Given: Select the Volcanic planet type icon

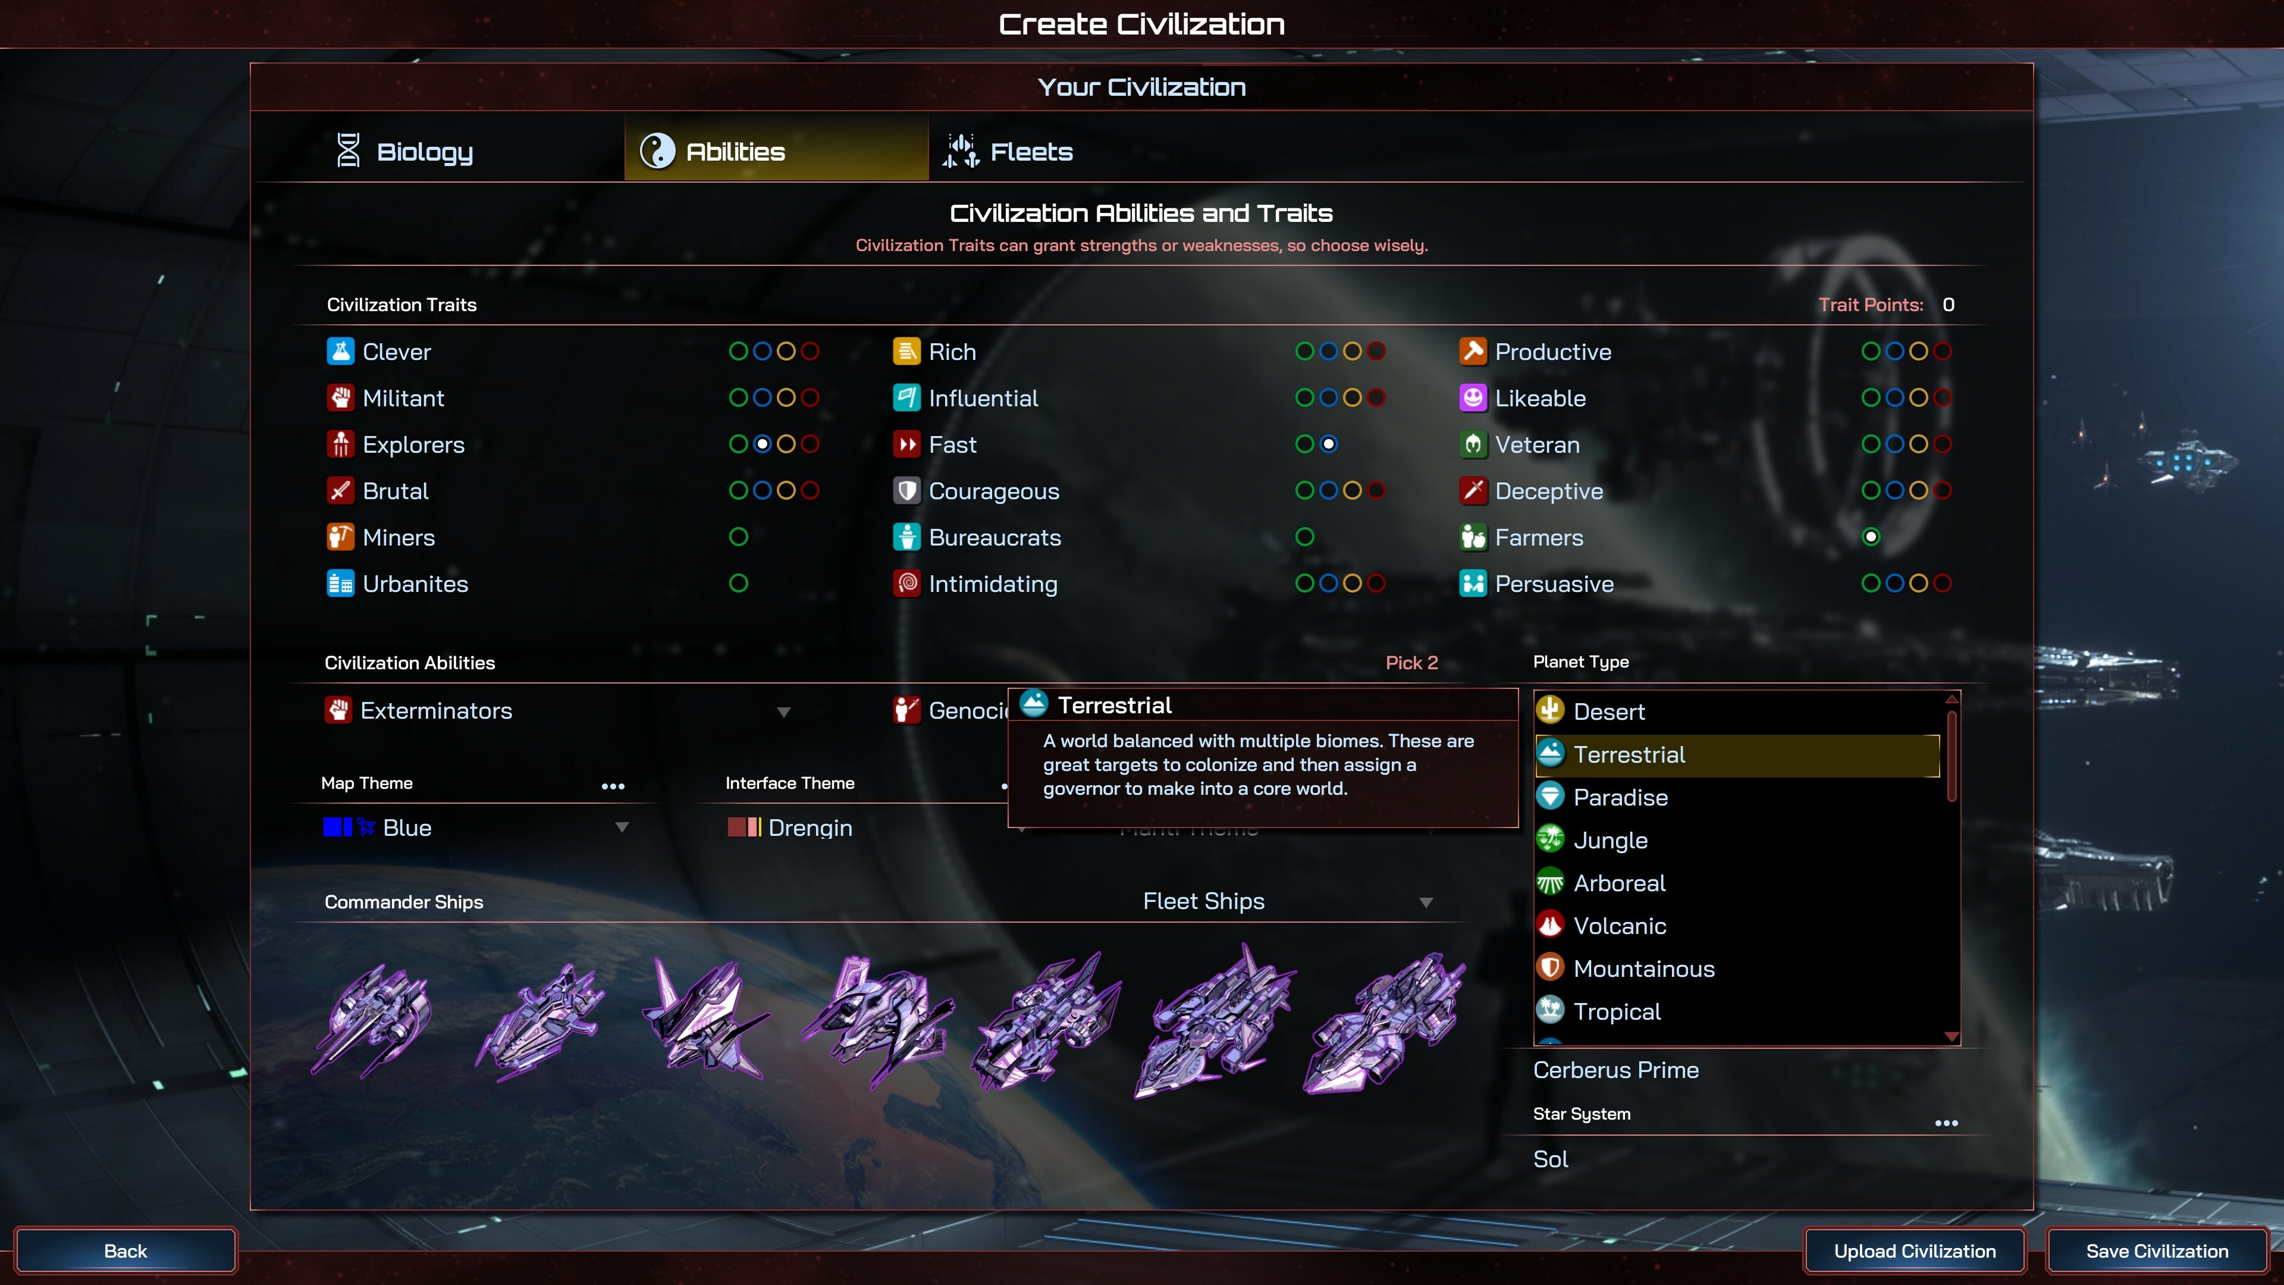Looking at the screenshot, I should [1550, 925].
